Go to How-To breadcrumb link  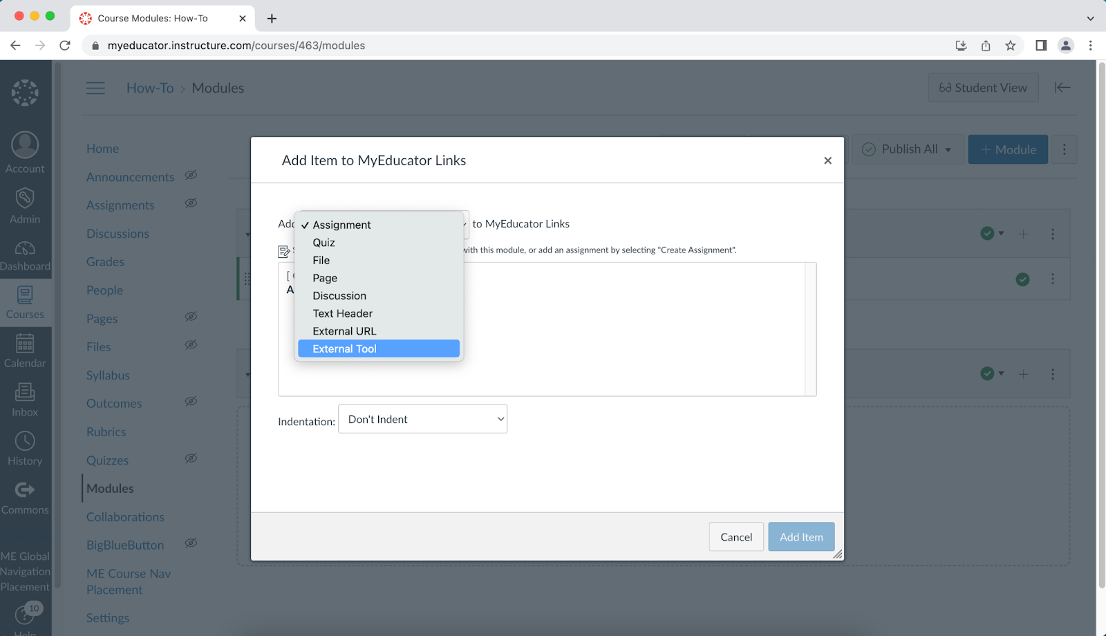(150, 88)
